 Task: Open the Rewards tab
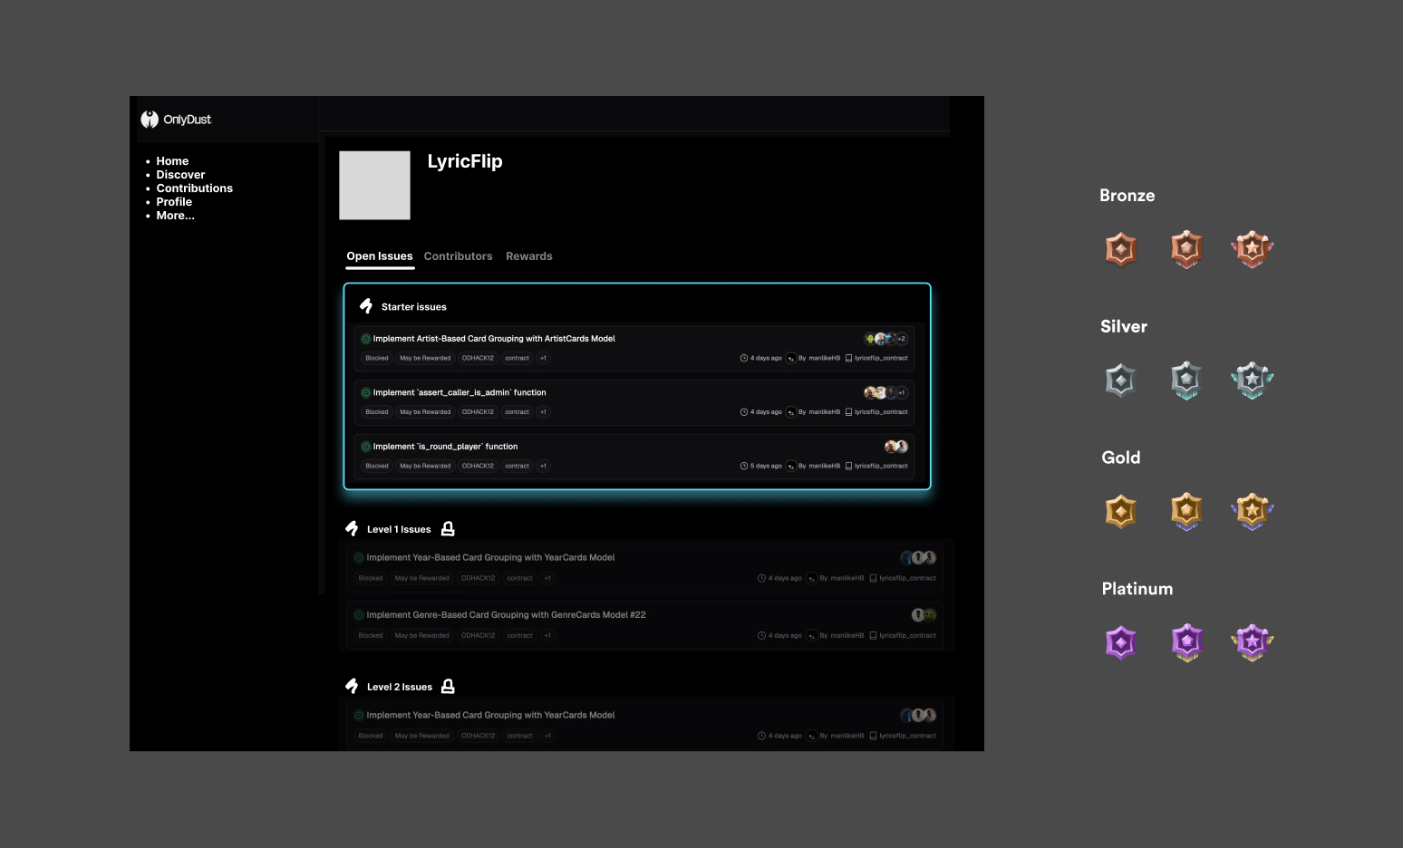pyautogui.click(x=528, y=256)
